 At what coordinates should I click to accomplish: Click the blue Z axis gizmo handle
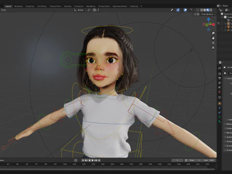click(209, 19)
